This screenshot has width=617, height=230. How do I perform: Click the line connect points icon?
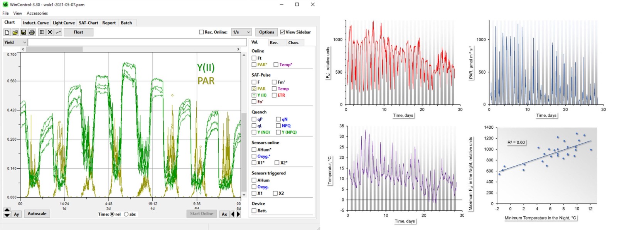58,32
